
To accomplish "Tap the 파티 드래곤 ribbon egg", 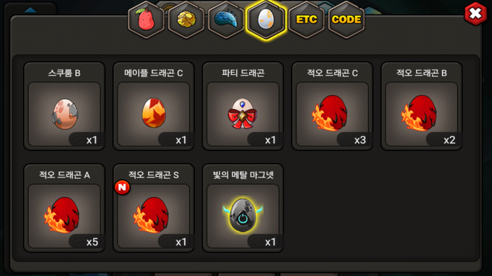I will [x=243, y=106].
